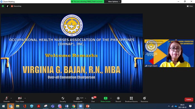Open Microsoft Word from the taskbar
The image size is (195, 109).
point(67,106)
